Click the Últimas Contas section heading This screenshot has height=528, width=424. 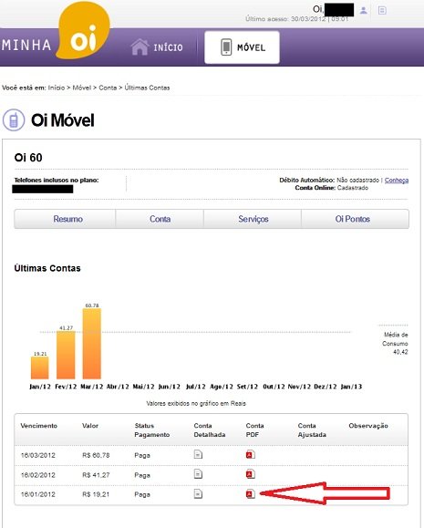tap(47, 268)
